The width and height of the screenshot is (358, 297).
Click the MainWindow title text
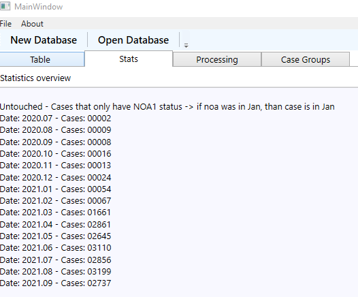(39, 7)
